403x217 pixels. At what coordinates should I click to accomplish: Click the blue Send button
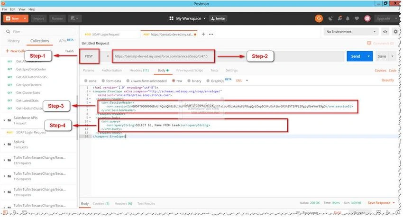[x=356, y=56]
